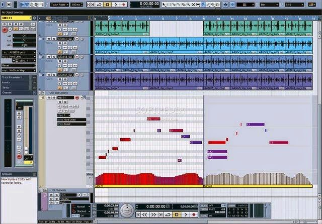Screen dimensions: 322x224
Task: Open the Bar grid type dropdown
Action: [x=269, y=5]
